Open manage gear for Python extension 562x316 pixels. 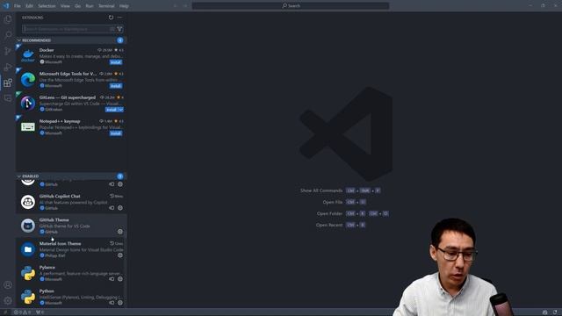click(x=120, y=302)
